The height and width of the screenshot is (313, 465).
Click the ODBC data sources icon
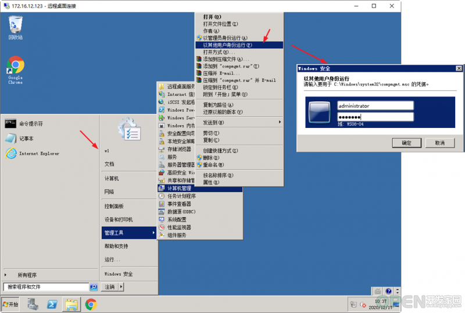(162, 212)
